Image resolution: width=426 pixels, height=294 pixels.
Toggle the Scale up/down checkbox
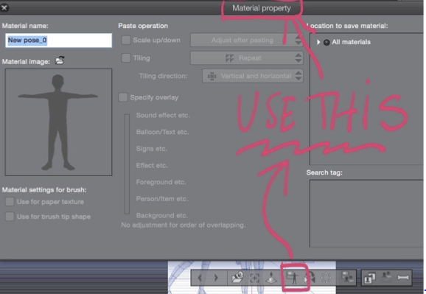click(126, 41)
